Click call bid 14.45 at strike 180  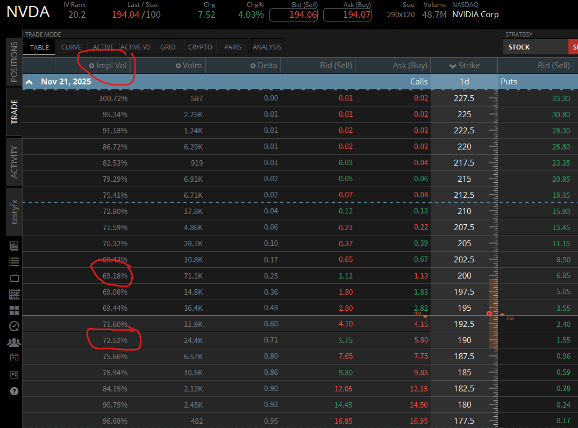pos(343,405)
